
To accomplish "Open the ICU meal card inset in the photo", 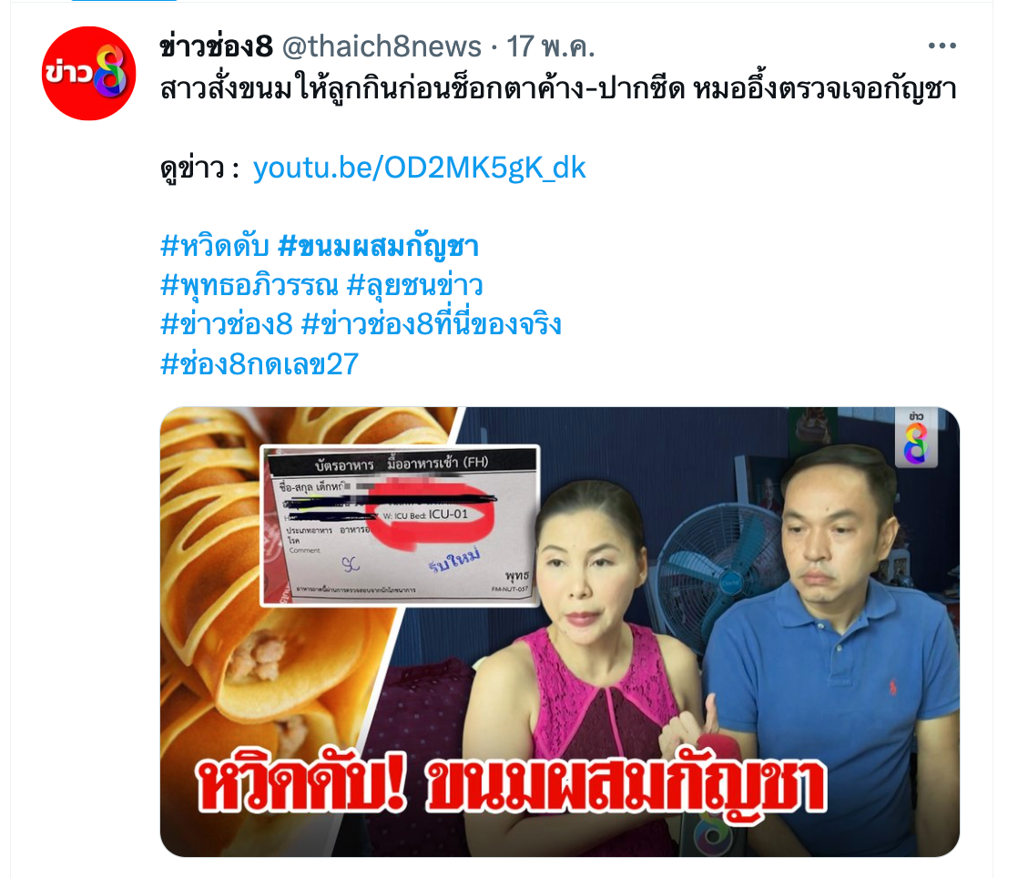I will coord(400,526).
